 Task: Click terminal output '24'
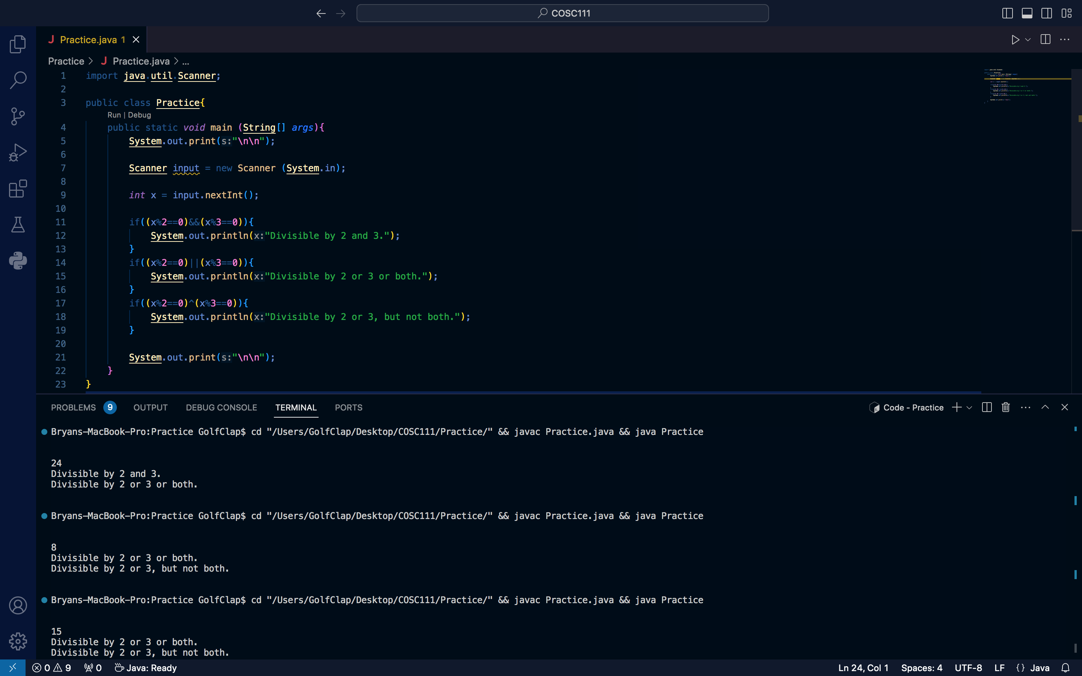56,463
